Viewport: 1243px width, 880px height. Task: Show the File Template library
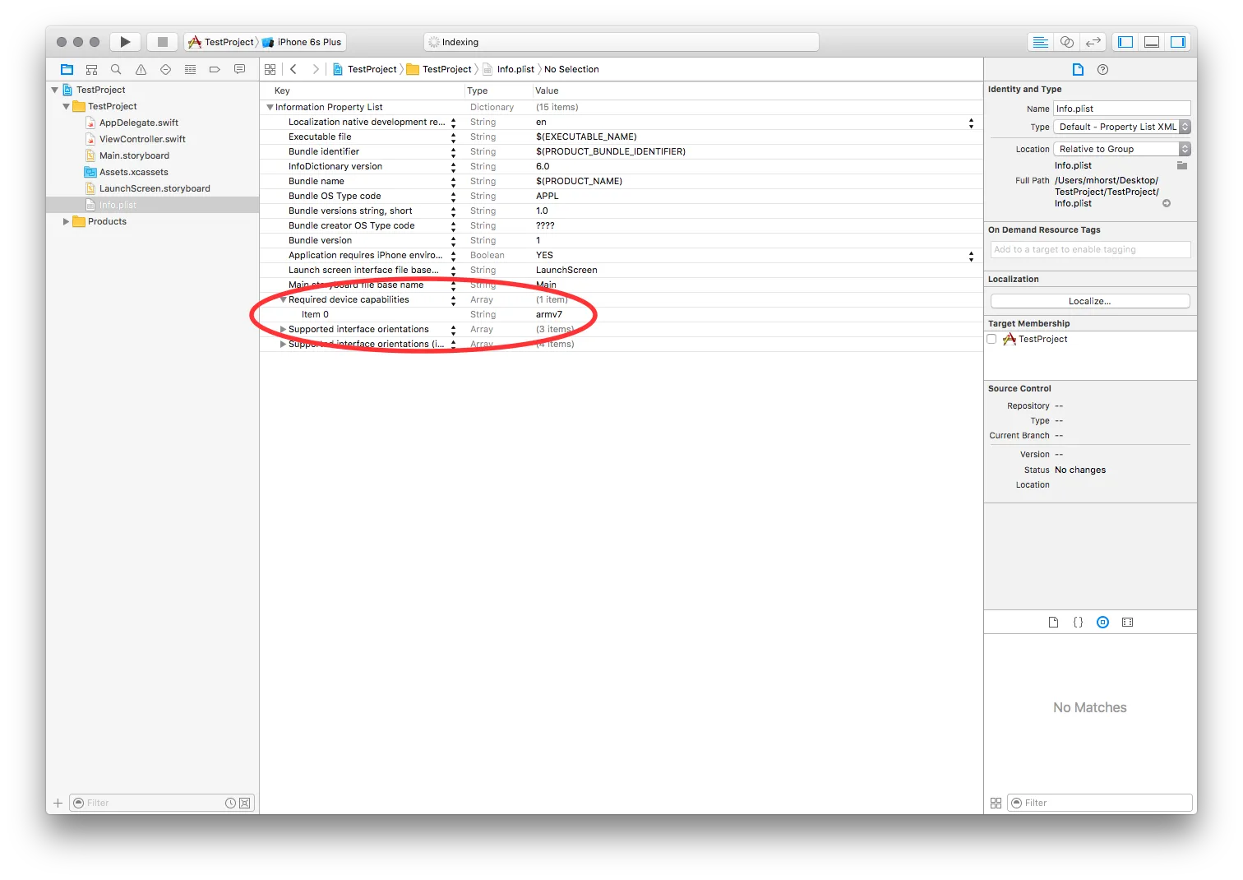(1053, 623)
